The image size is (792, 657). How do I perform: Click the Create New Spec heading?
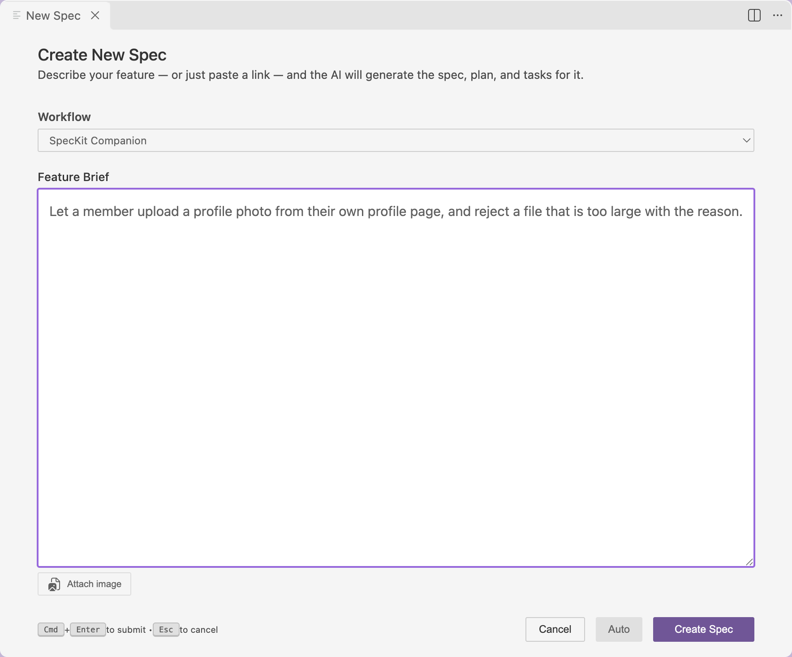pyautogui.click(x=102, y=55)
